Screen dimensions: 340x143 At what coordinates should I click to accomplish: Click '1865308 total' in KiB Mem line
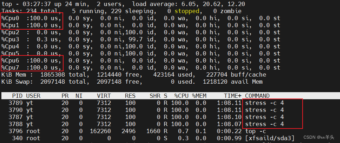(65, 75)
